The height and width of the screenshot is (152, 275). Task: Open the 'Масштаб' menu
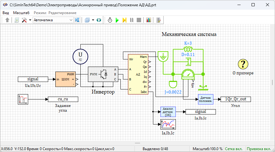tap(21, 13)
